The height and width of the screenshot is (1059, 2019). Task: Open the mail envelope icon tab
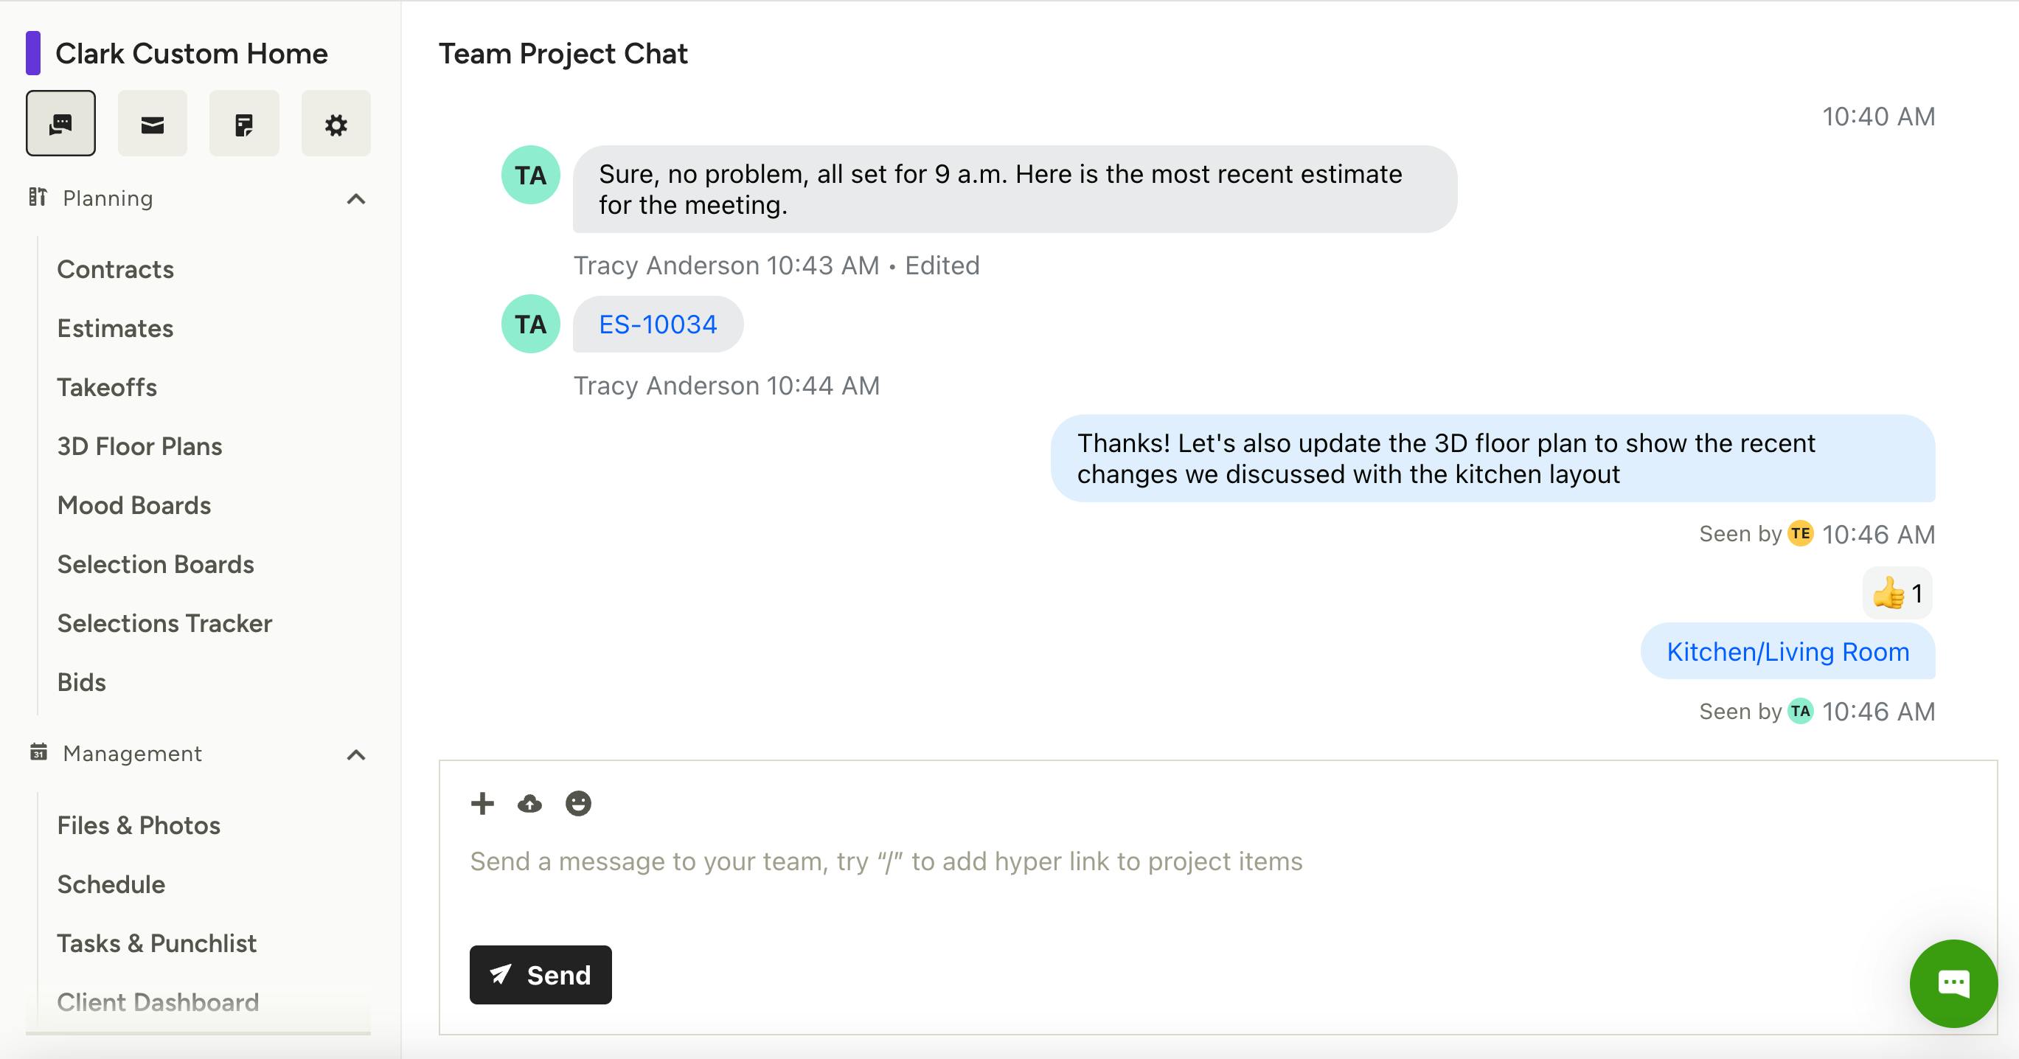pyautogui.click(x=152, y=124)
